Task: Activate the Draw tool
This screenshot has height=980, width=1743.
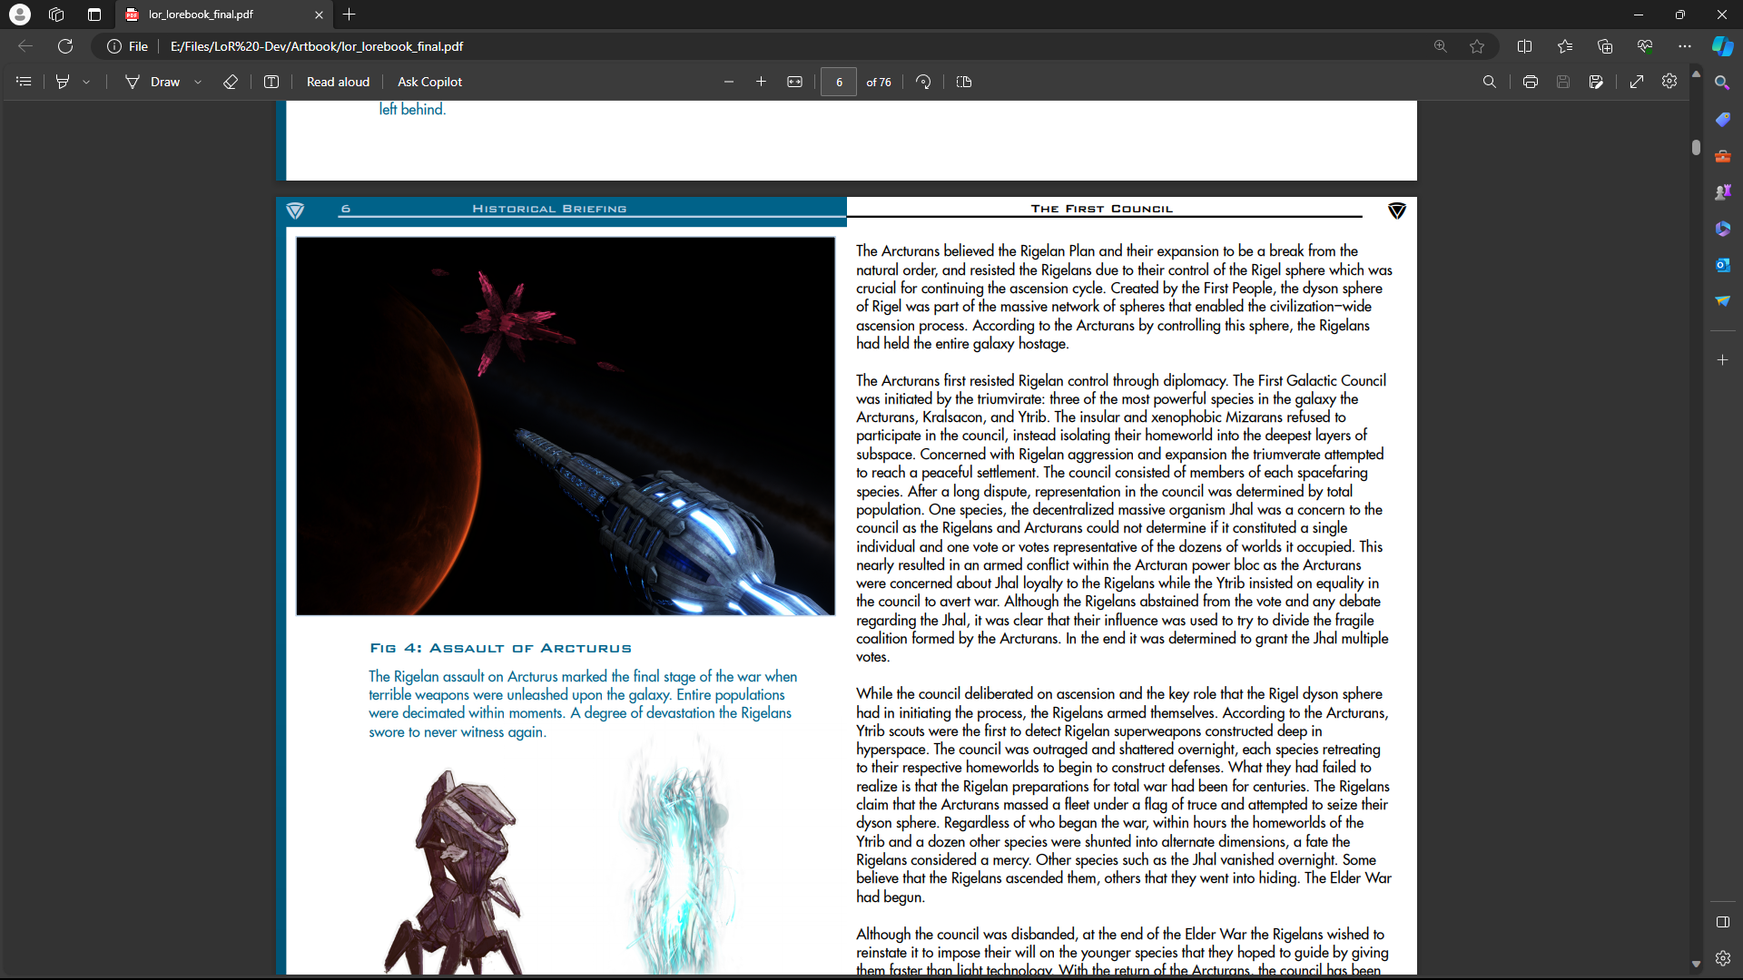Action: [153, 82]
